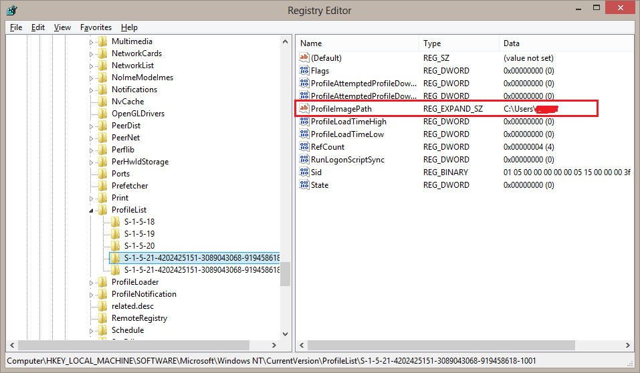Screen dimensions: 640x373
Task: Expand the Print key arrow
Action: click(x=92, y=198)
